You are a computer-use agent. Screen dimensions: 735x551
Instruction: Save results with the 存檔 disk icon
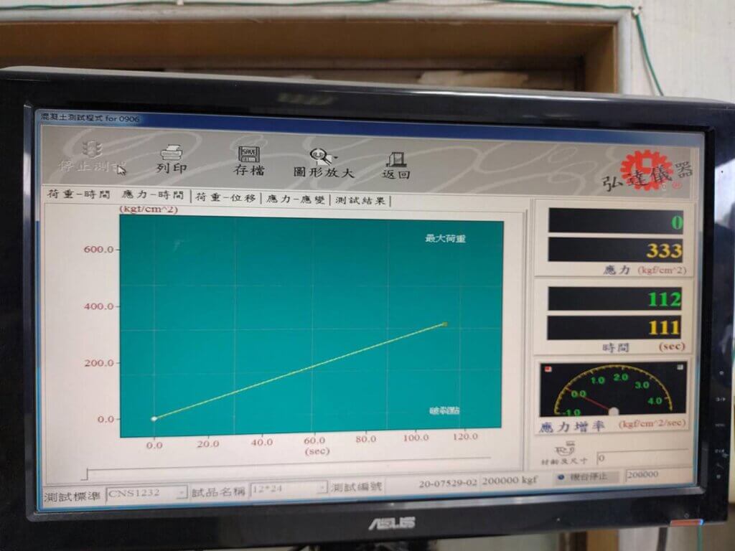tap(249, 154)
